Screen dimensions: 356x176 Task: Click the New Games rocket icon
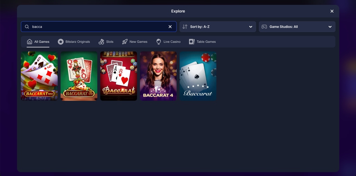(x=125, y=41)
